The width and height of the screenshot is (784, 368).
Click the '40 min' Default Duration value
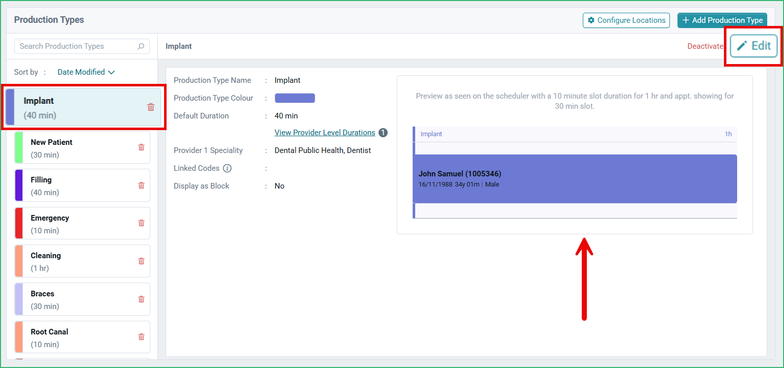pyautogui.click(x=286, y=116)
